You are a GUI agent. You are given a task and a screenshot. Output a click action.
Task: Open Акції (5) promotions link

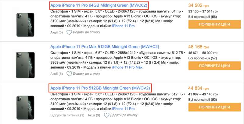point(56,32)
